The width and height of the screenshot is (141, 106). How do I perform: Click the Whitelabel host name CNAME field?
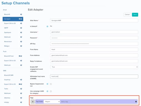coord(94,77)
